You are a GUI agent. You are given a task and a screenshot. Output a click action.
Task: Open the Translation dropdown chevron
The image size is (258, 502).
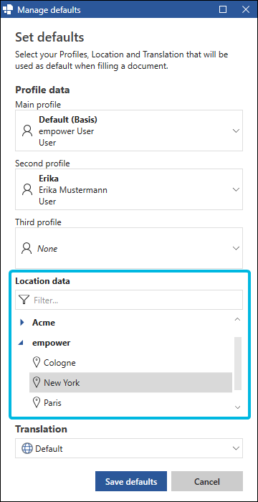pos(236,448)
